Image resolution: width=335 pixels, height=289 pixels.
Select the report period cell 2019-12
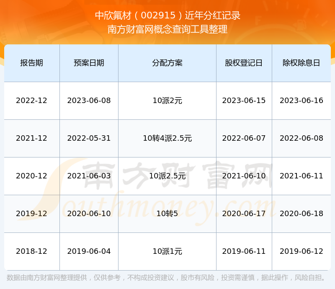click(32, 213)
